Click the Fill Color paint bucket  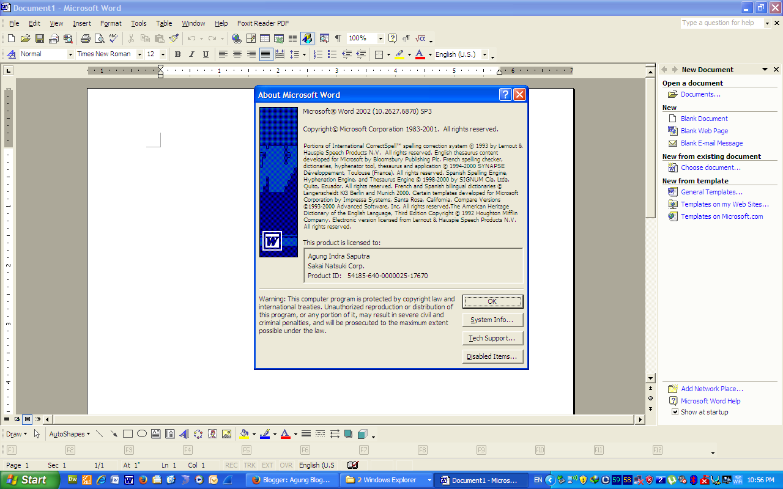(244, 434)
